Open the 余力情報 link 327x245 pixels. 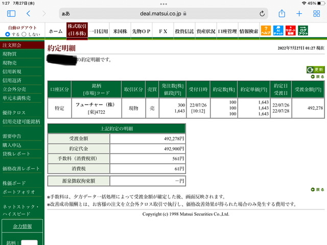(x=22, y=227)
